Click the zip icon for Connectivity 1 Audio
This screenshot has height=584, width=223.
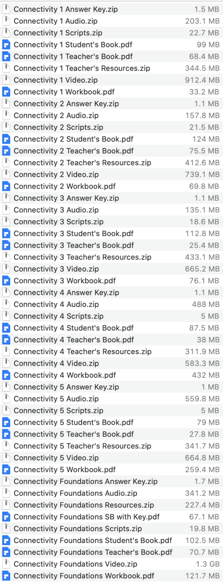(6, 21)
